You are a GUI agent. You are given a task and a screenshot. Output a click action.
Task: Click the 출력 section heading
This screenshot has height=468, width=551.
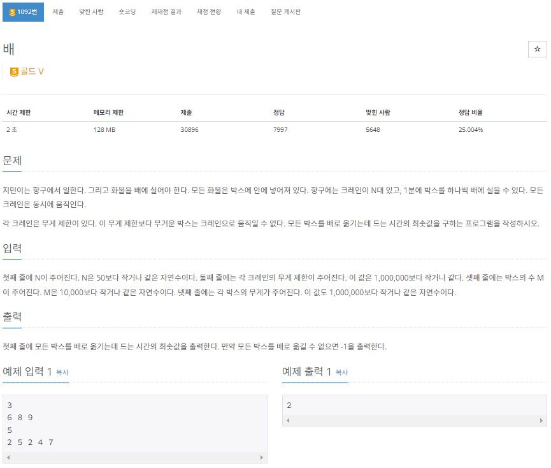coord(12,317)
